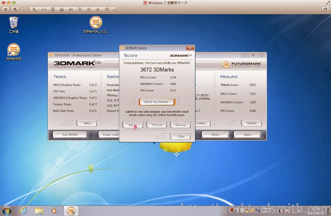This screenshot has height=216, width=331.
Task: Click the camera device toolbar icon
Action: coord(80,9)
